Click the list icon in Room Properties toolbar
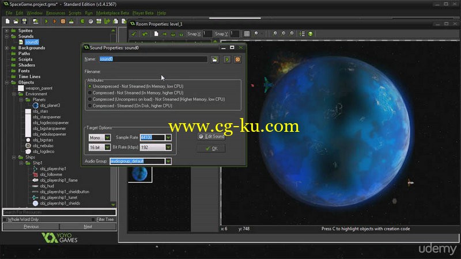This screenshot has width=461, height=259. coord(302,34)
